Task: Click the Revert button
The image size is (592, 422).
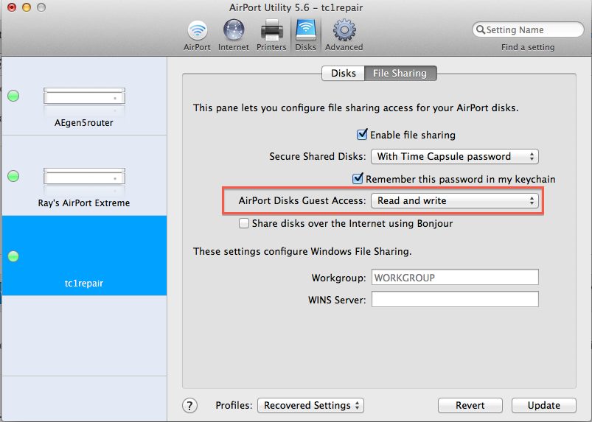Action: [470, 405]
